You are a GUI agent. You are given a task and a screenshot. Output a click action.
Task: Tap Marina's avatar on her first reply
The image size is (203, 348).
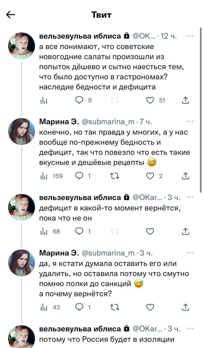pyautogui.click(x=21, y=131)
